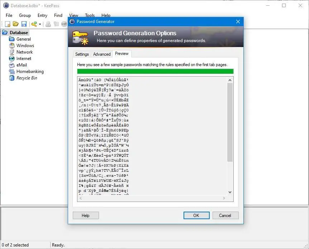309x249 pixels.
Task: Click the KeePass lock icon in title bar
Action: pyautogui.click(x=6, y=5)
